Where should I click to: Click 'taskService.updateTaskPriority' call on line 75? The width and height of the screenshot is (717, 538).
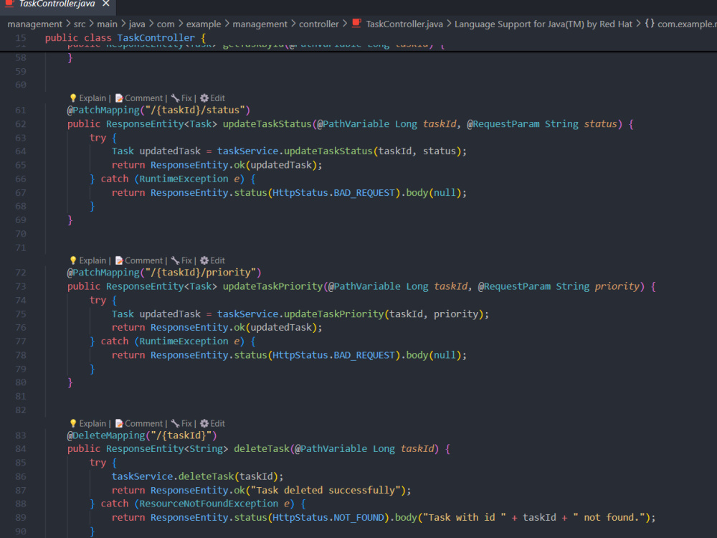click(300, 314)
